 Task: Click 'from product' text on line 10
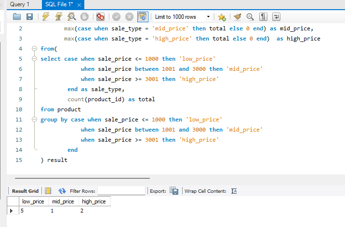[x=61, y=109]
